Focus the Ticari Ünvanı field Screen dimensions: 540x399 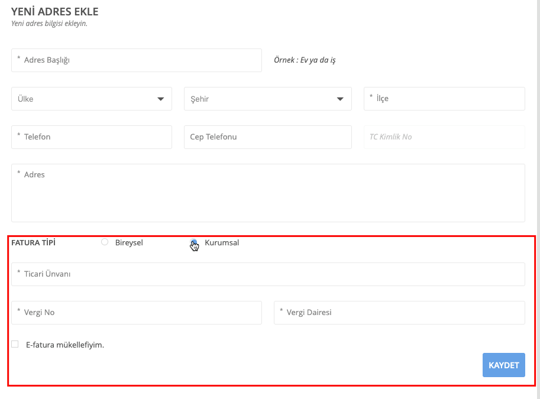pos(269,274)
